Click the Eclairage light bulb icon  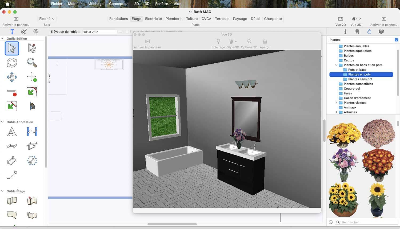click(x=218, y=42)
